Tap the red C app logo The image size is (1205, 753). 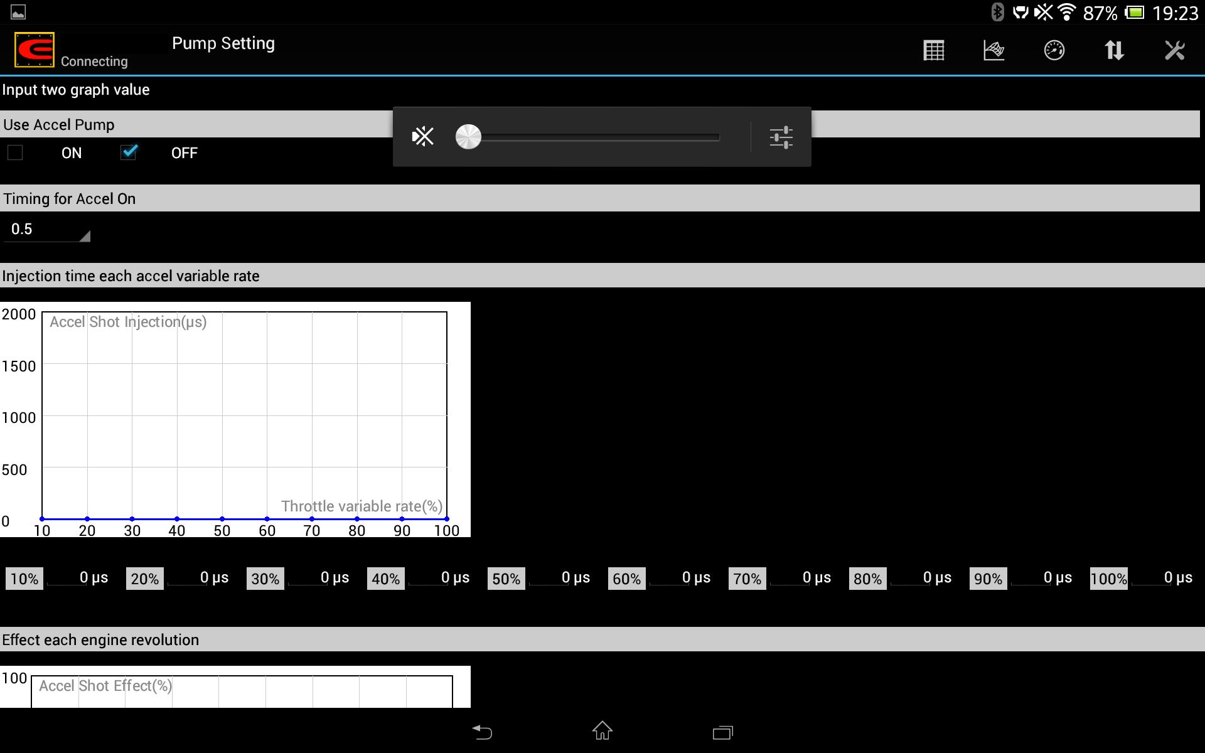click(35, 50)
